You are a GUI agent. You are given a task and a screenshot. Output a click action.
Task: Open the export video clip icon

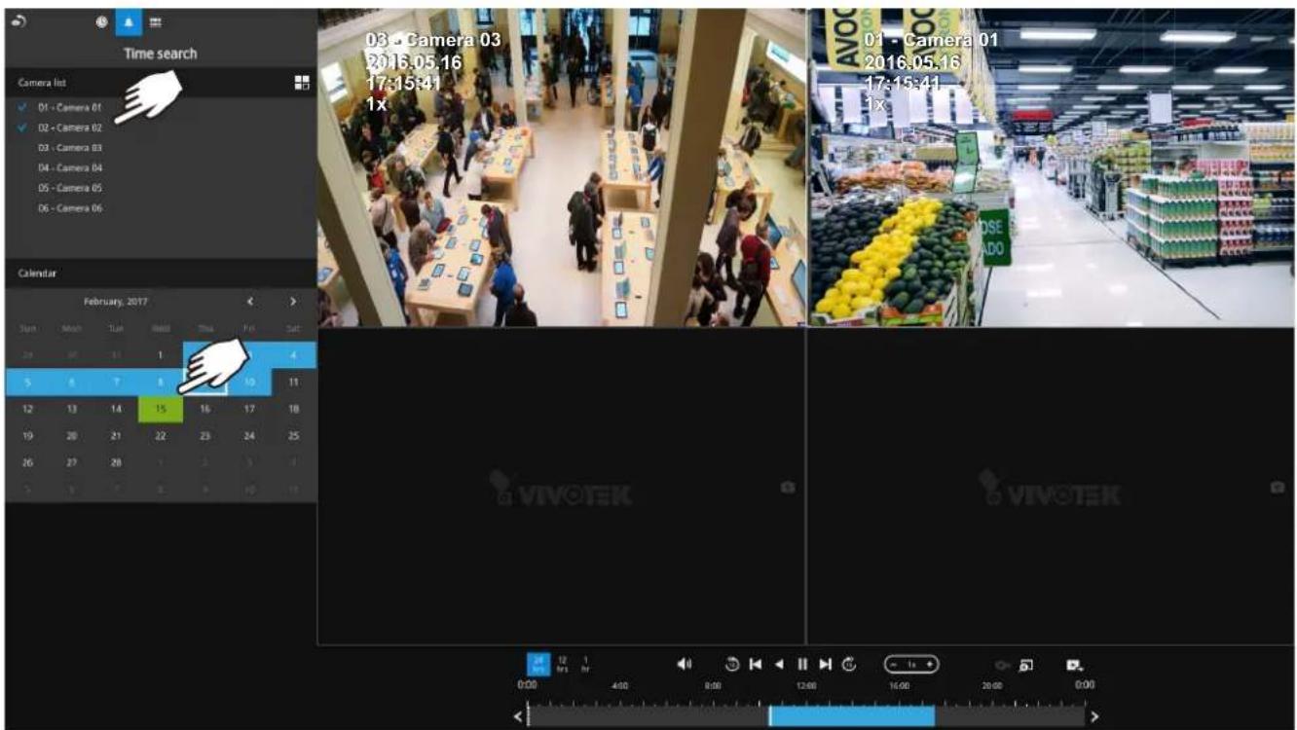tap(1074, 665)
